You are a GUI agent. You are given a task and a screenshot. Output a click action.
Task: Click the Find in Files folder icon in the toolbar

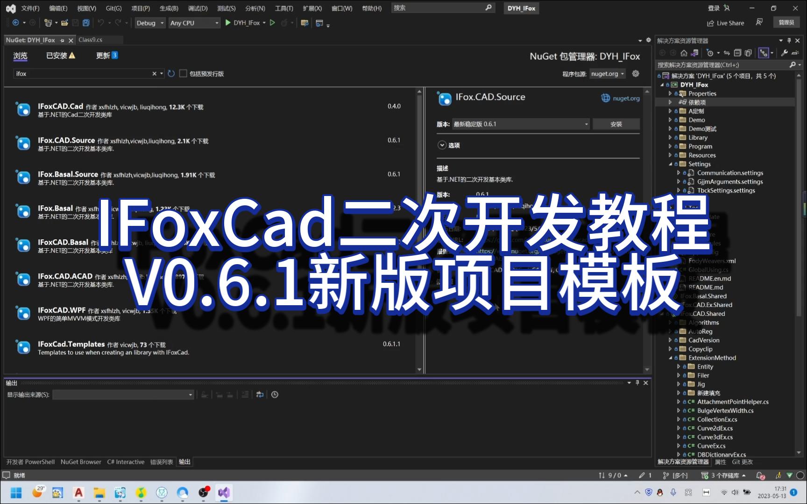[304, 22]
